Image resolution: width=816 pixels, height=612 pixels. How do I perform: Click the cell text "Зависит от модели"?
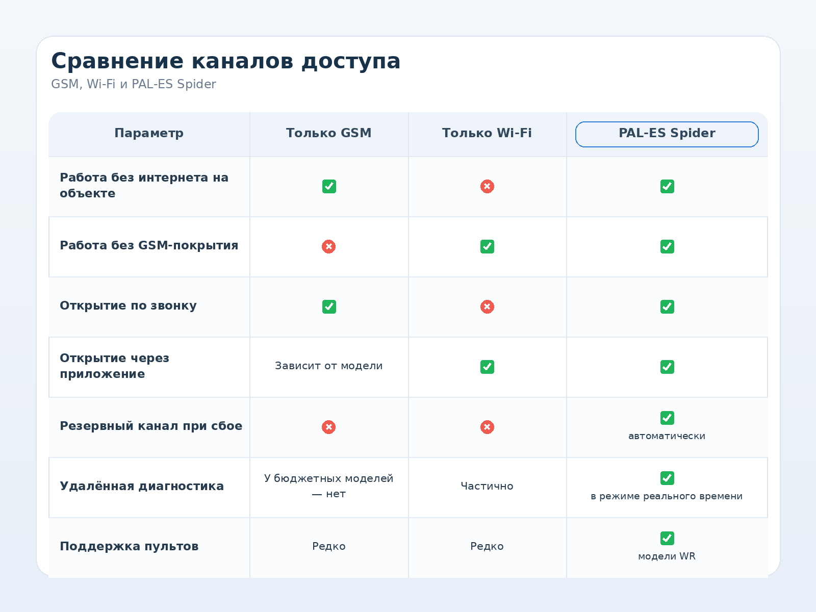click(329, 366)
